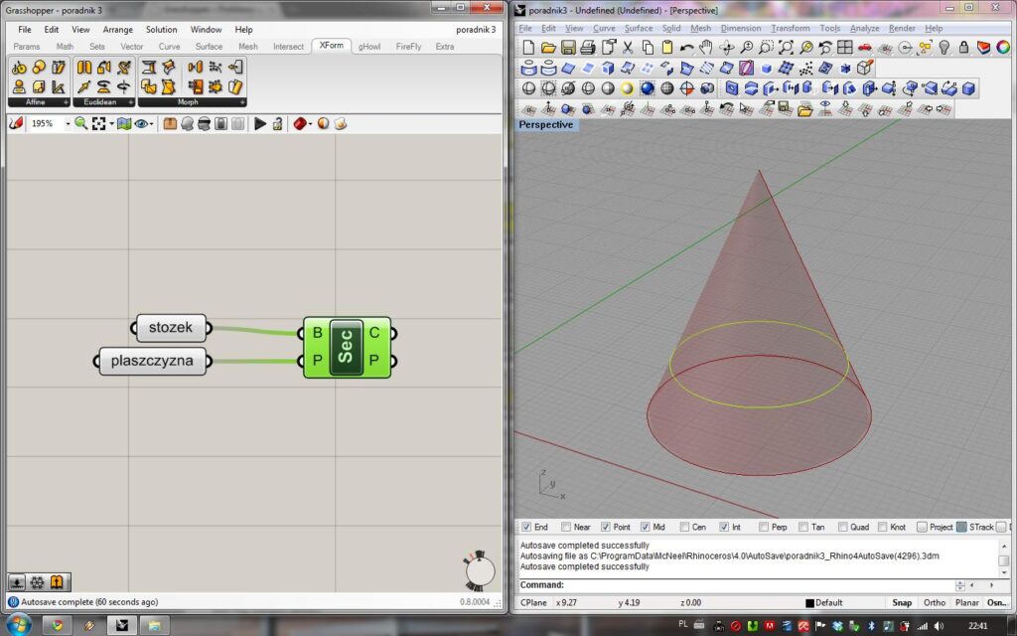
Task: Click the markov widget icon at canvas bottom
Action: (57, 582)
